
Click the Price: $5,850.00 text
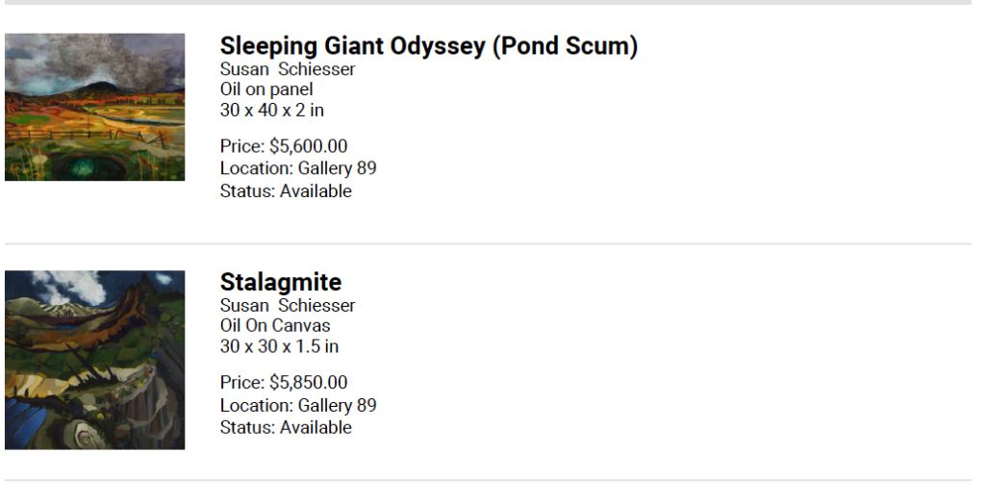284,383
